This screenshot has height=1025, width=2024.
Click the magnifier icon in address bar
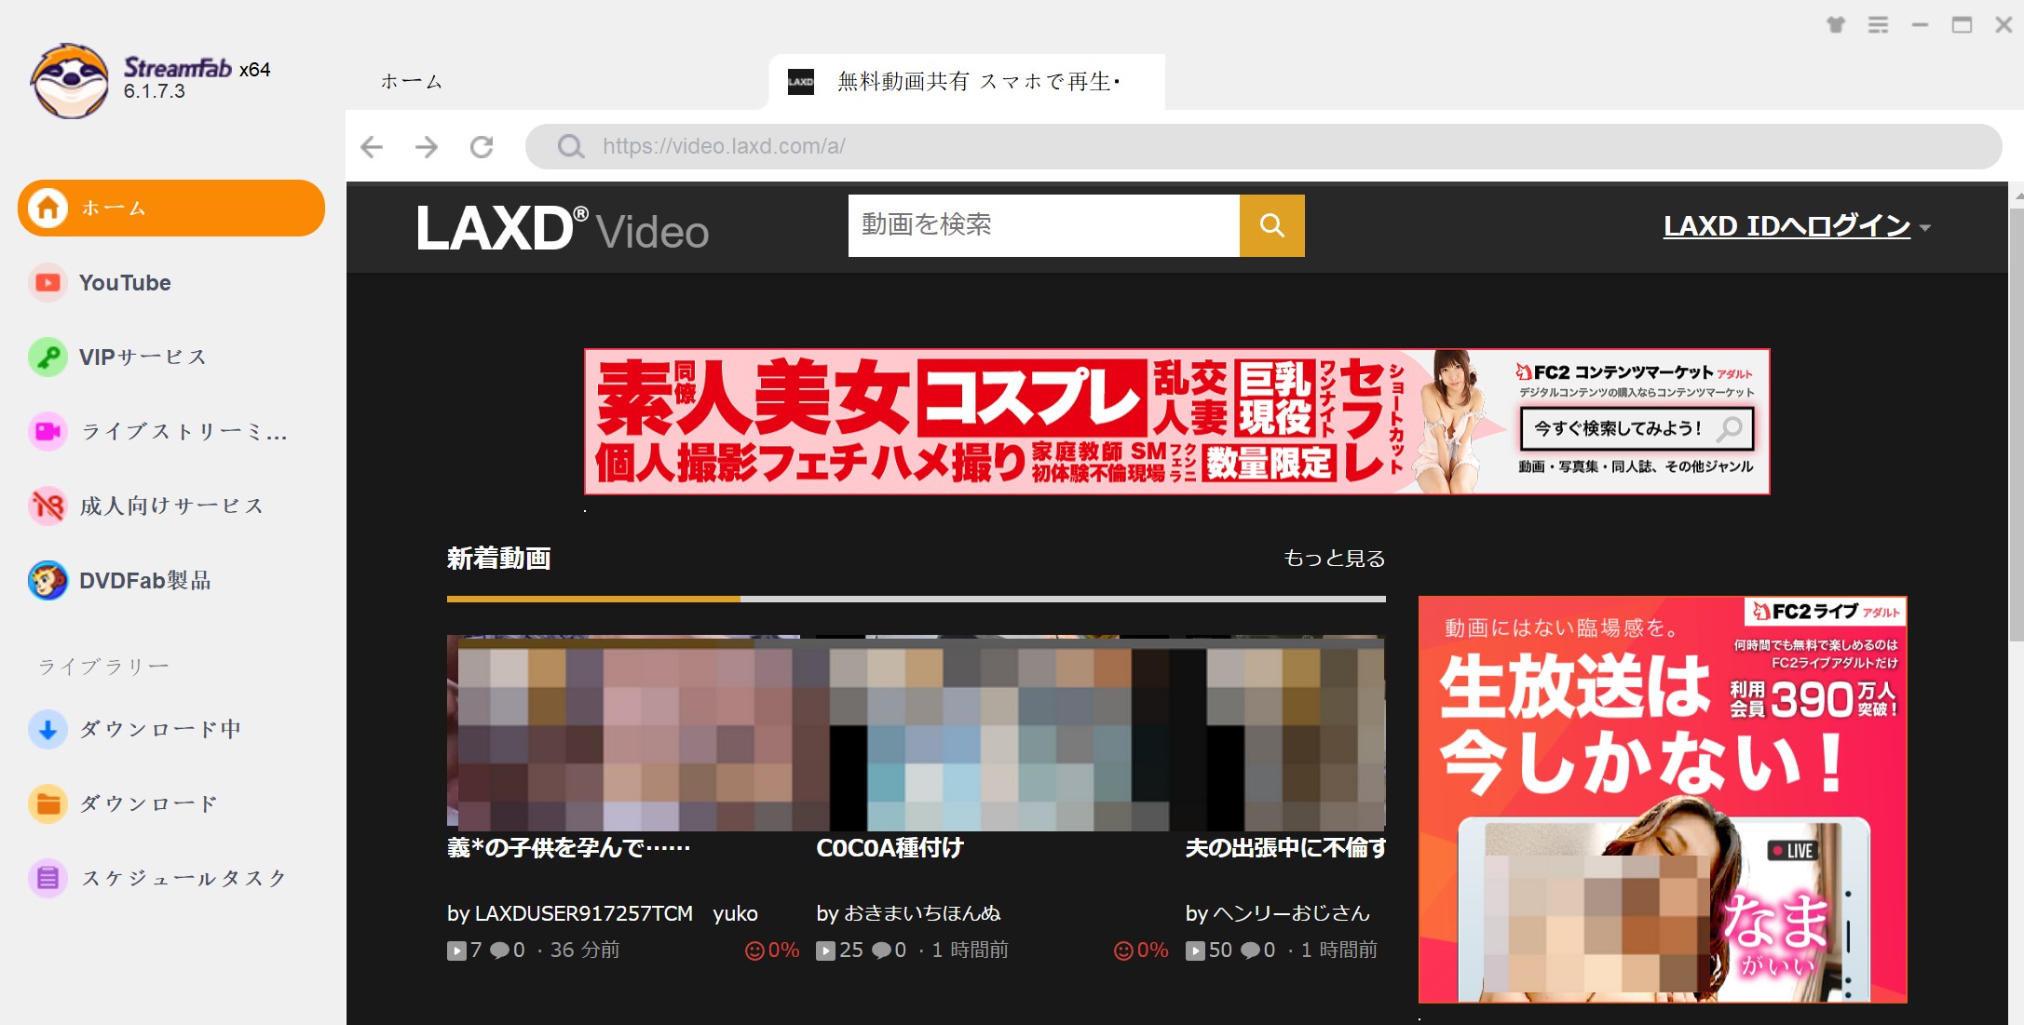(x=570, y=147)
